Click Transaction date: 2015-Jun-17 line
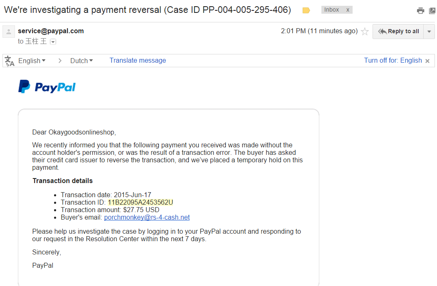437x286 pixels. coord(106,195)
